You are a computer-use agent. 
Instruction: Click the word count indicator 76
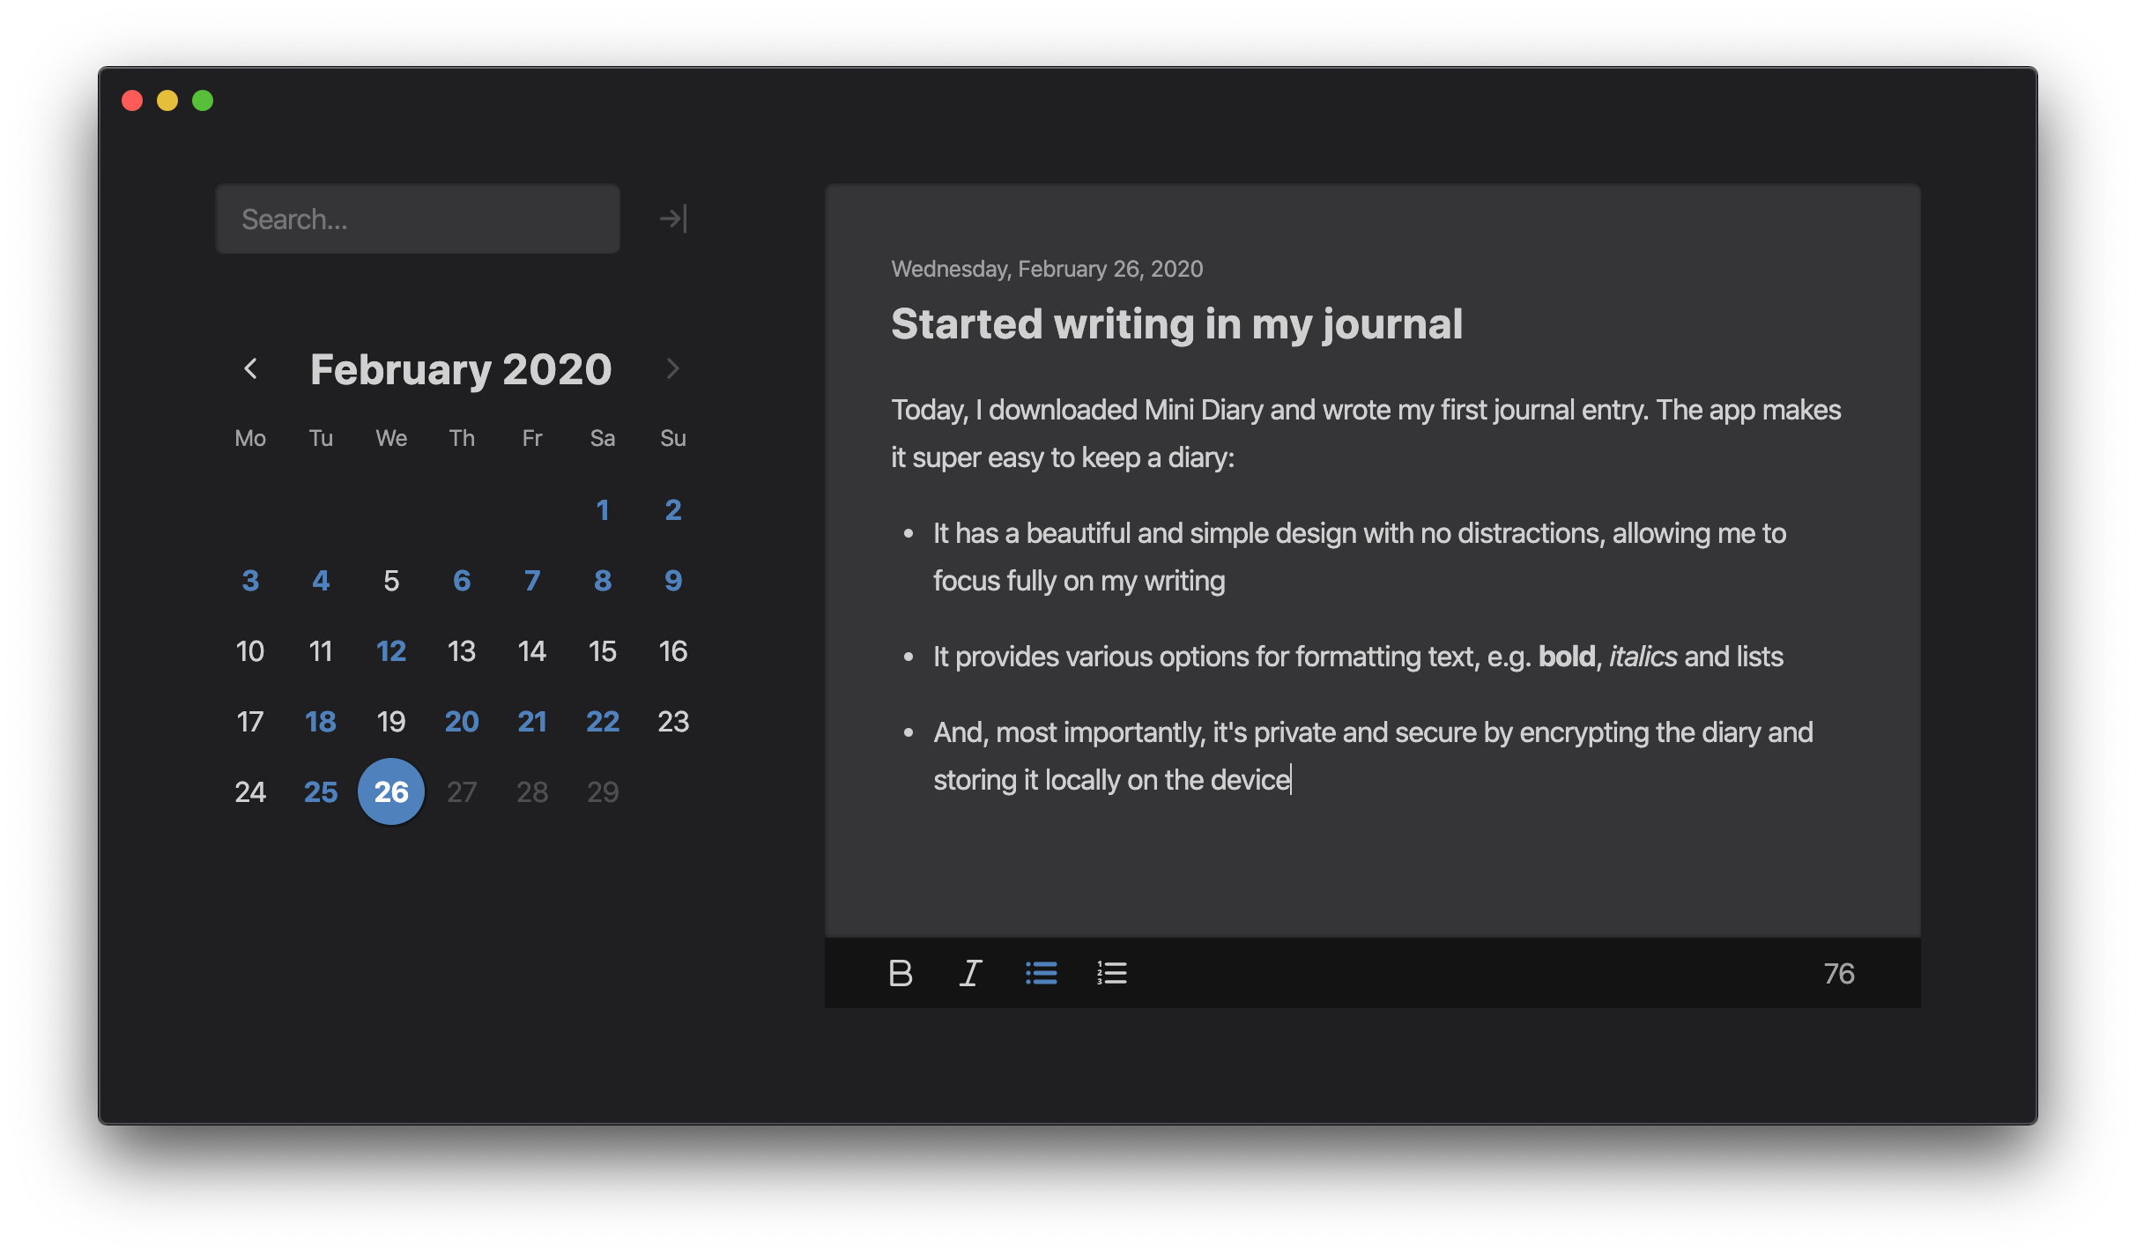(1839, 973)
